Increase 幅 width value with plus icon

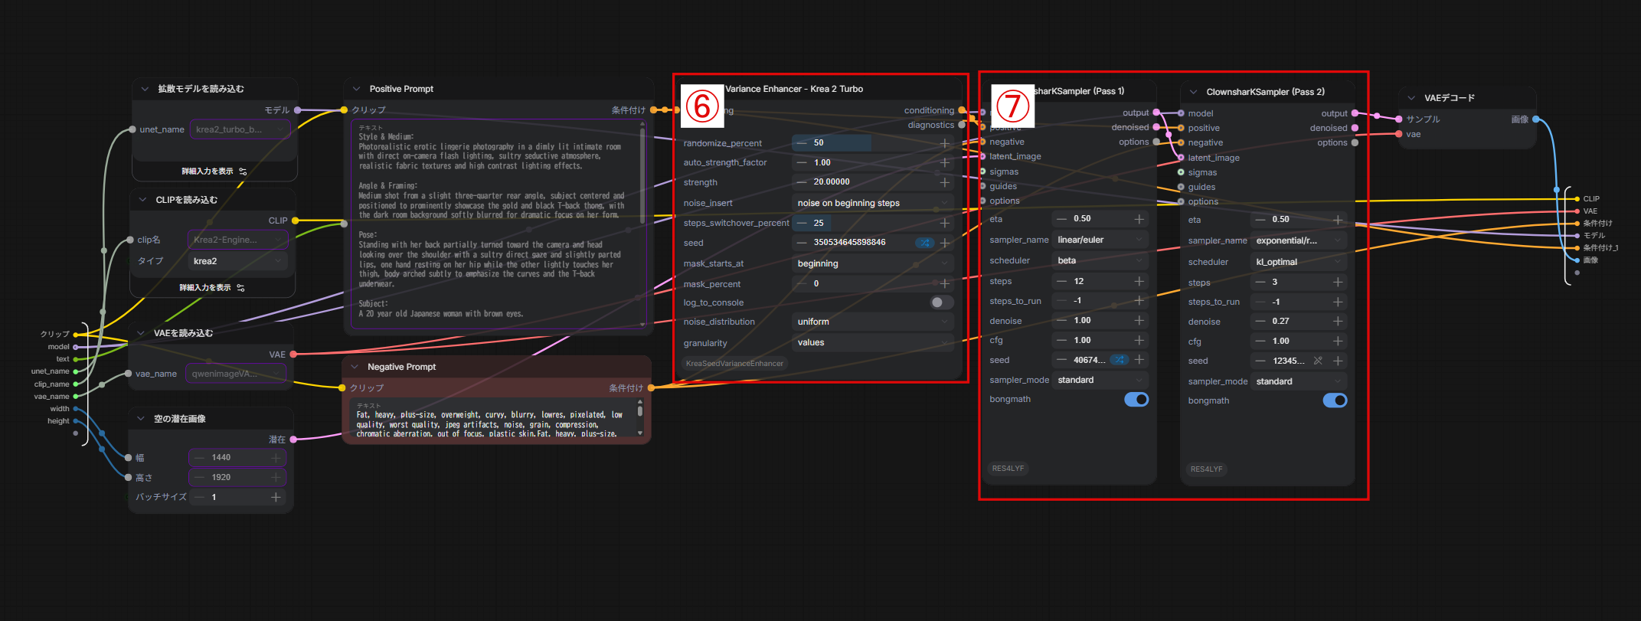pyautogui.click(x=276, y=457)
